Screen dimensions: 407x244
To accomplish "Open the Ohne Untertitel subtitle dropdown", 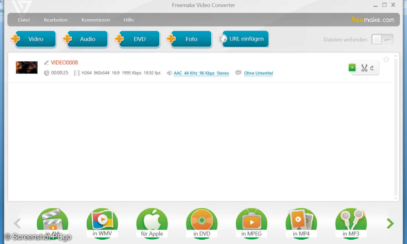I will coord(258,73).
